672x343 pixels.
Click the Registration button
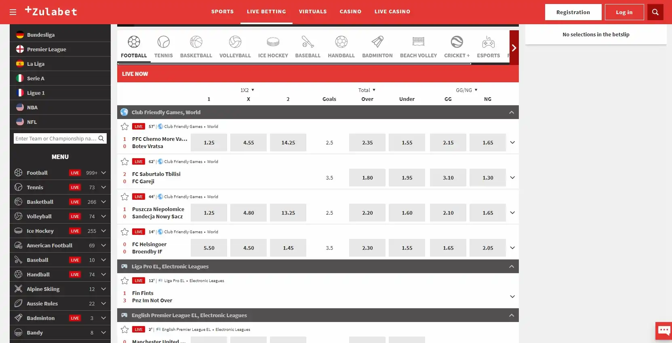pos(573,12)
